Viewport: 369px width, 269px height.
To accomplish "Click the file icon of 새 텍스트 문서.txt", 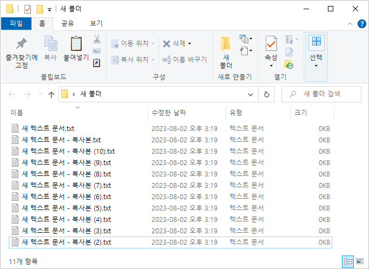I will [x=15, y=128].
